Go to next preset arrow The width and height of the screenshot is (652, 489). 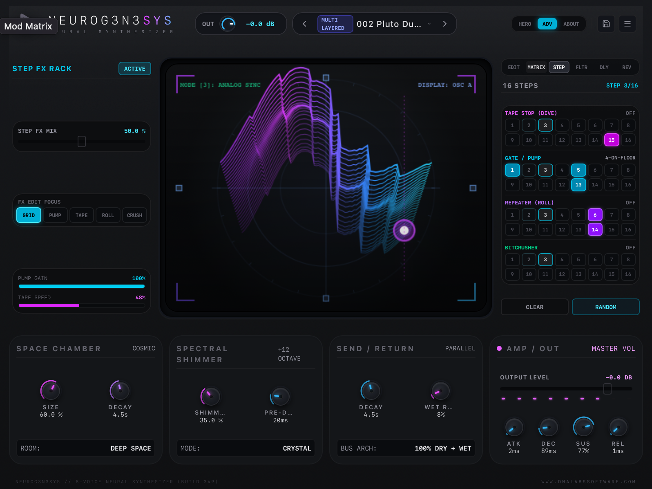pos(444,24)
